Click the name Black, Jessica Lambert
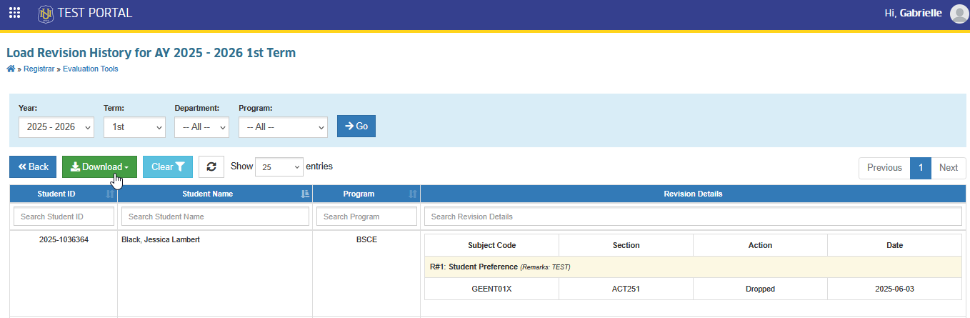 tap(161, 239)
